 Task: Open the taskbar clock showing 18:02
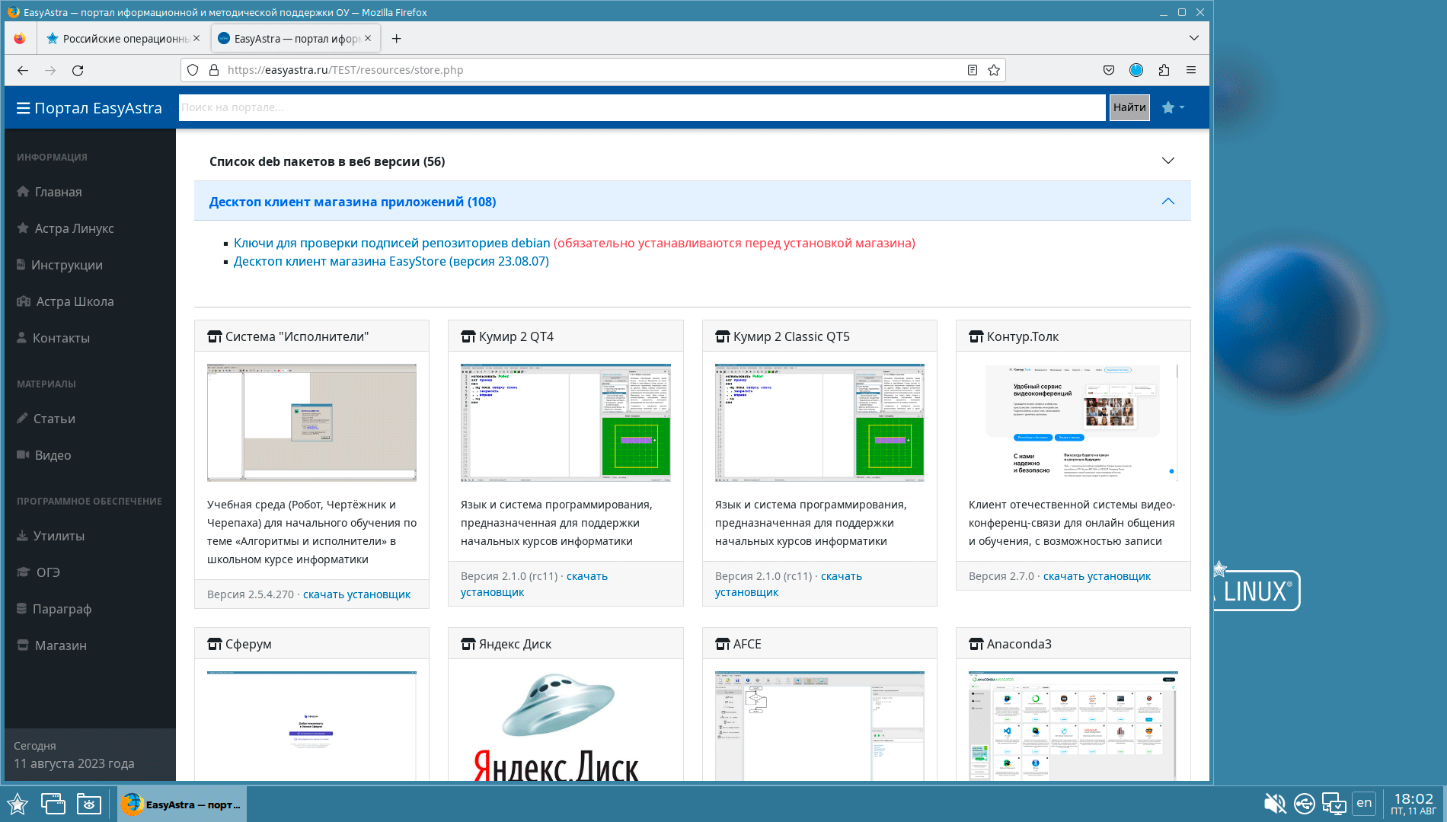pos(1413,804)
